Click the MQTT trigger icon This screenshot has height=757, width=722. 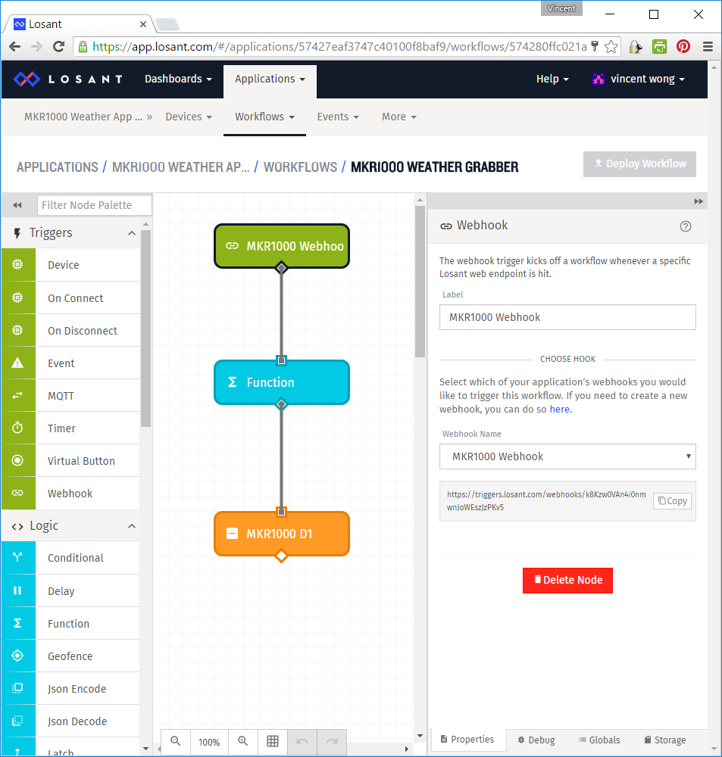[x=18, y=395]
